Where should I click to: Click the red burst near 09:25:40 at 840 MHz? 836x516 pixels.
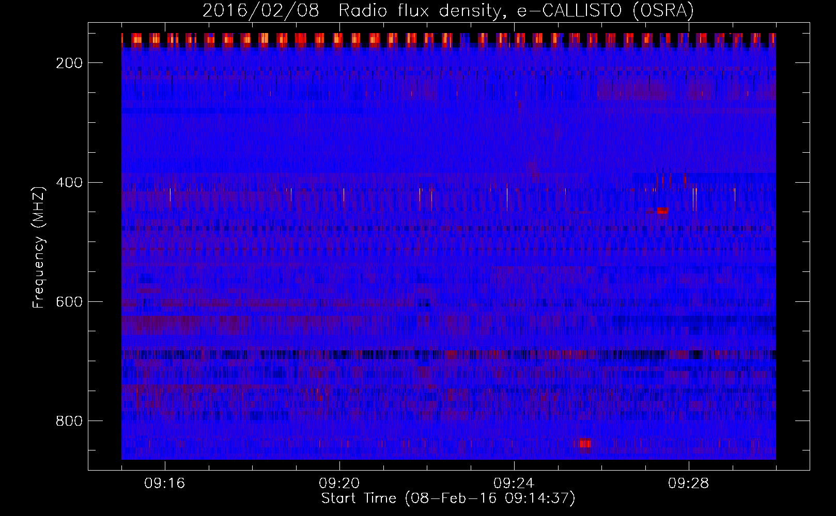point(585,443)
